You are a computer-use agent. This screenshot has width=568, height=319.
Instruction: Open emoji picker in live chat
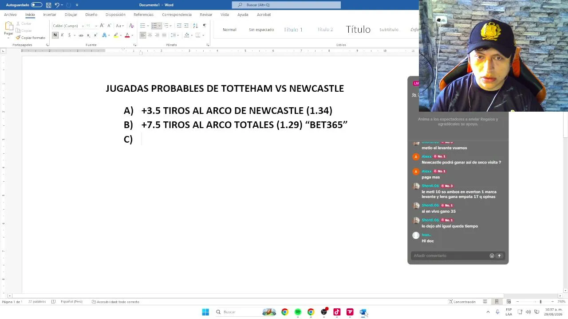click(x=492, y=256)
